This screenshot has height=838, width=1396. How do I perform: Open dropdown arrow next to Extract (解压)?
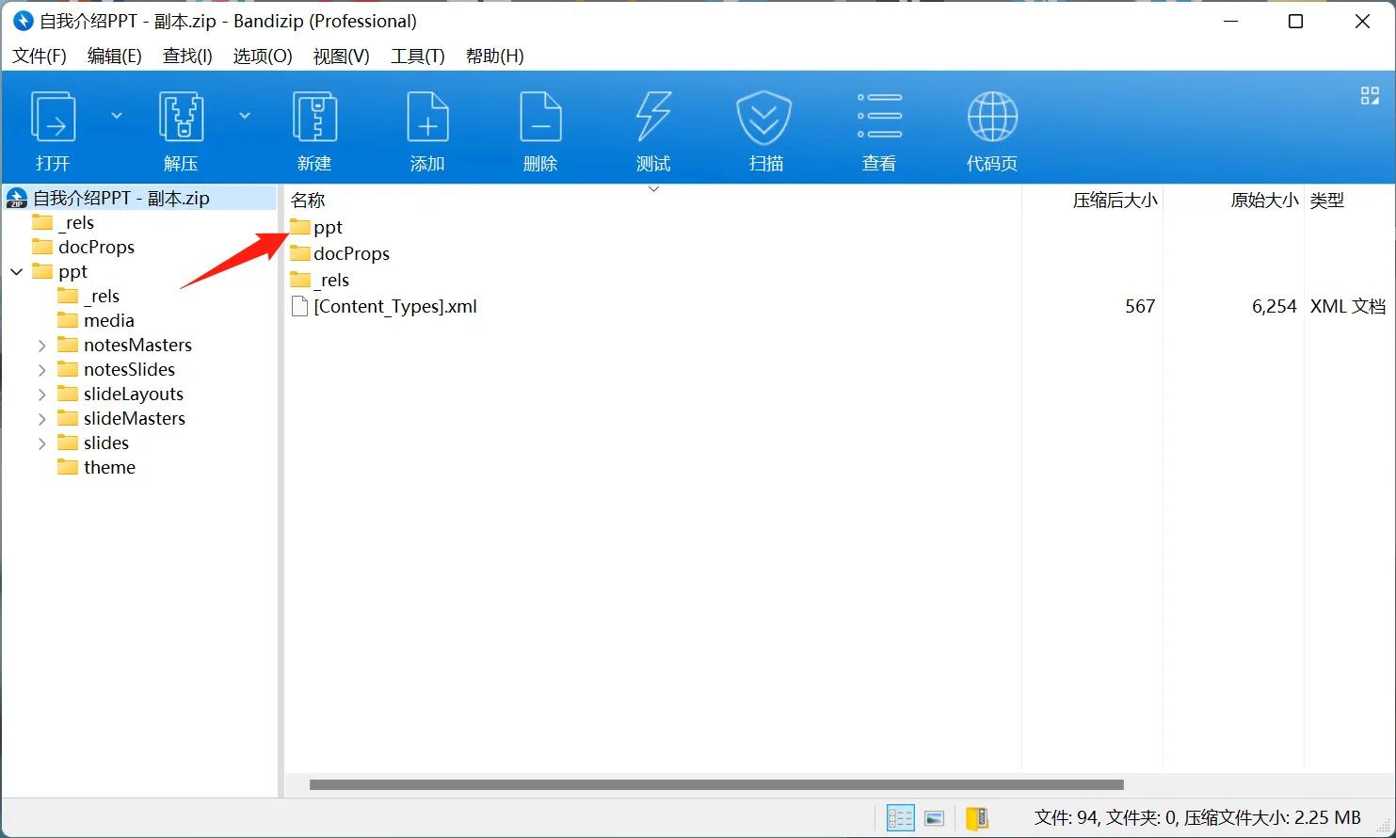coord(245,116)
